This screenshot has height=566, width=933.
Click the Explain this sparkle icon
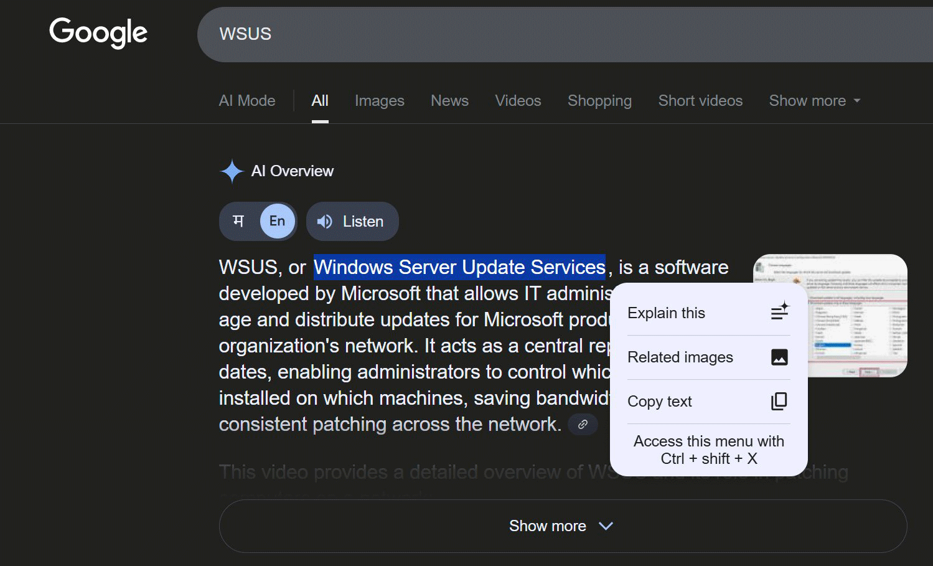[779, 311]
